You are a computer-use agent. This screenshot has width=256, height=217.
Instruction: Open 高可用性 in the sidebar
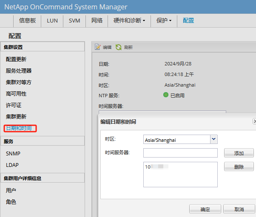coord(16,93)
